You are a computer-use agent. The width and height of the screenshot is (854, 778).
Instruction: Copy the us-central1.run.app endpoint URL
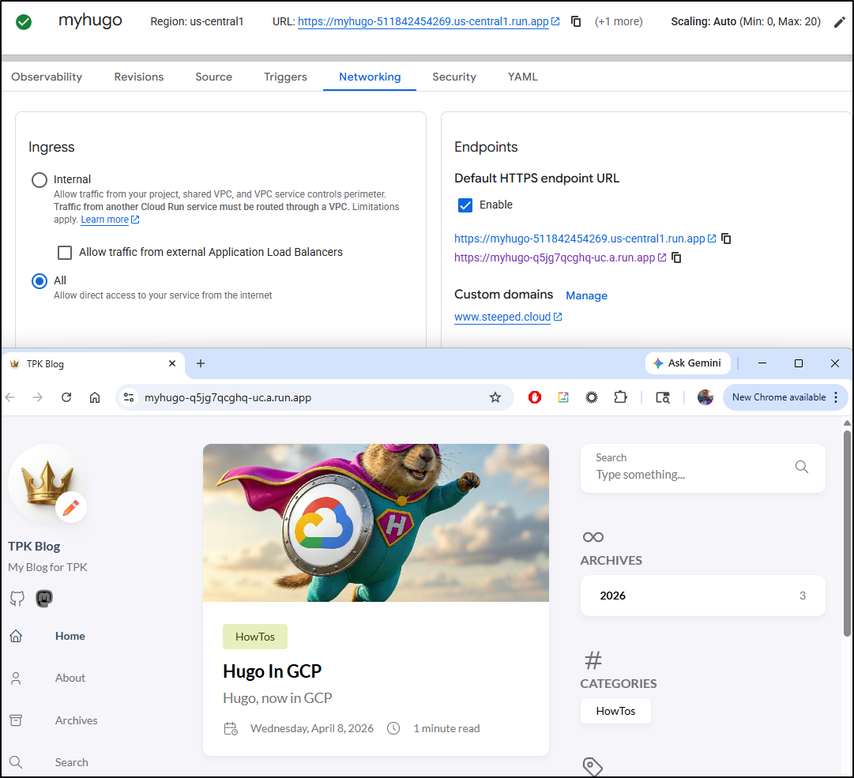pos(726,239)
